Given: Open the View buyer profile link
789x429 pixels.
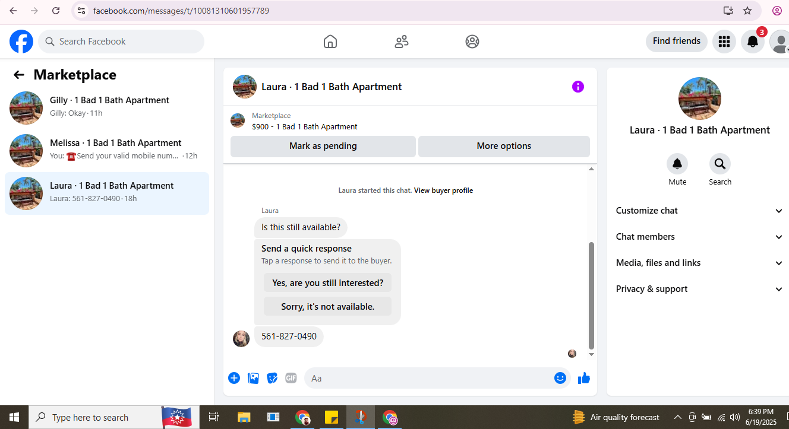Looking at the screenshot, I should pos(443,190).
